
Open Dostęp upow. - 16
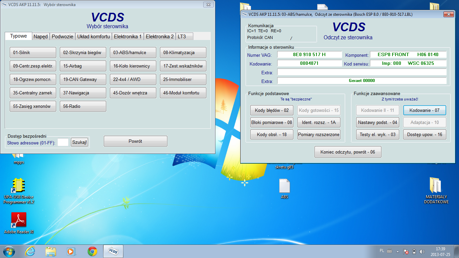(425, 134)
